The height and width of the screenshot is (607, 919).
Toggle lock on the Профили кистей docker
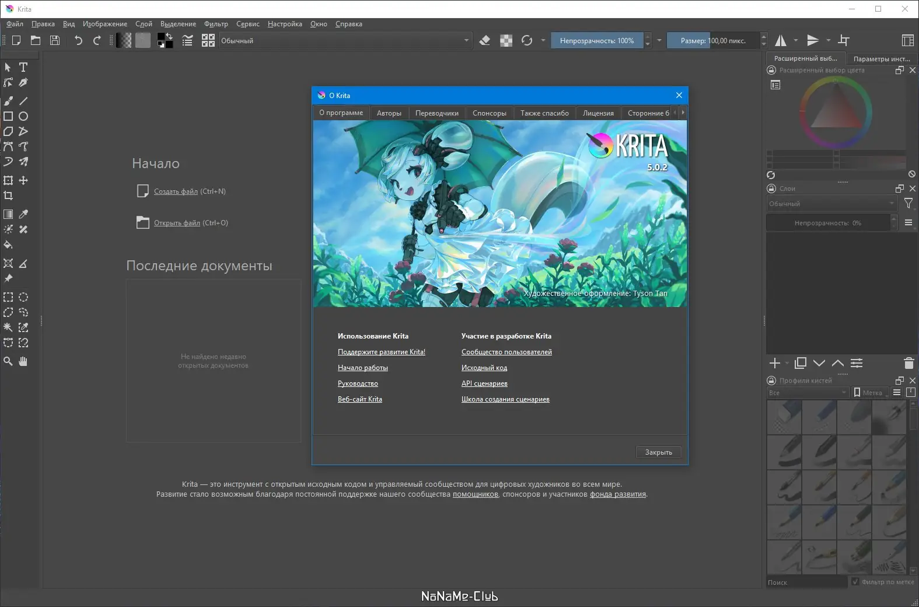click(x=771, y=380)
